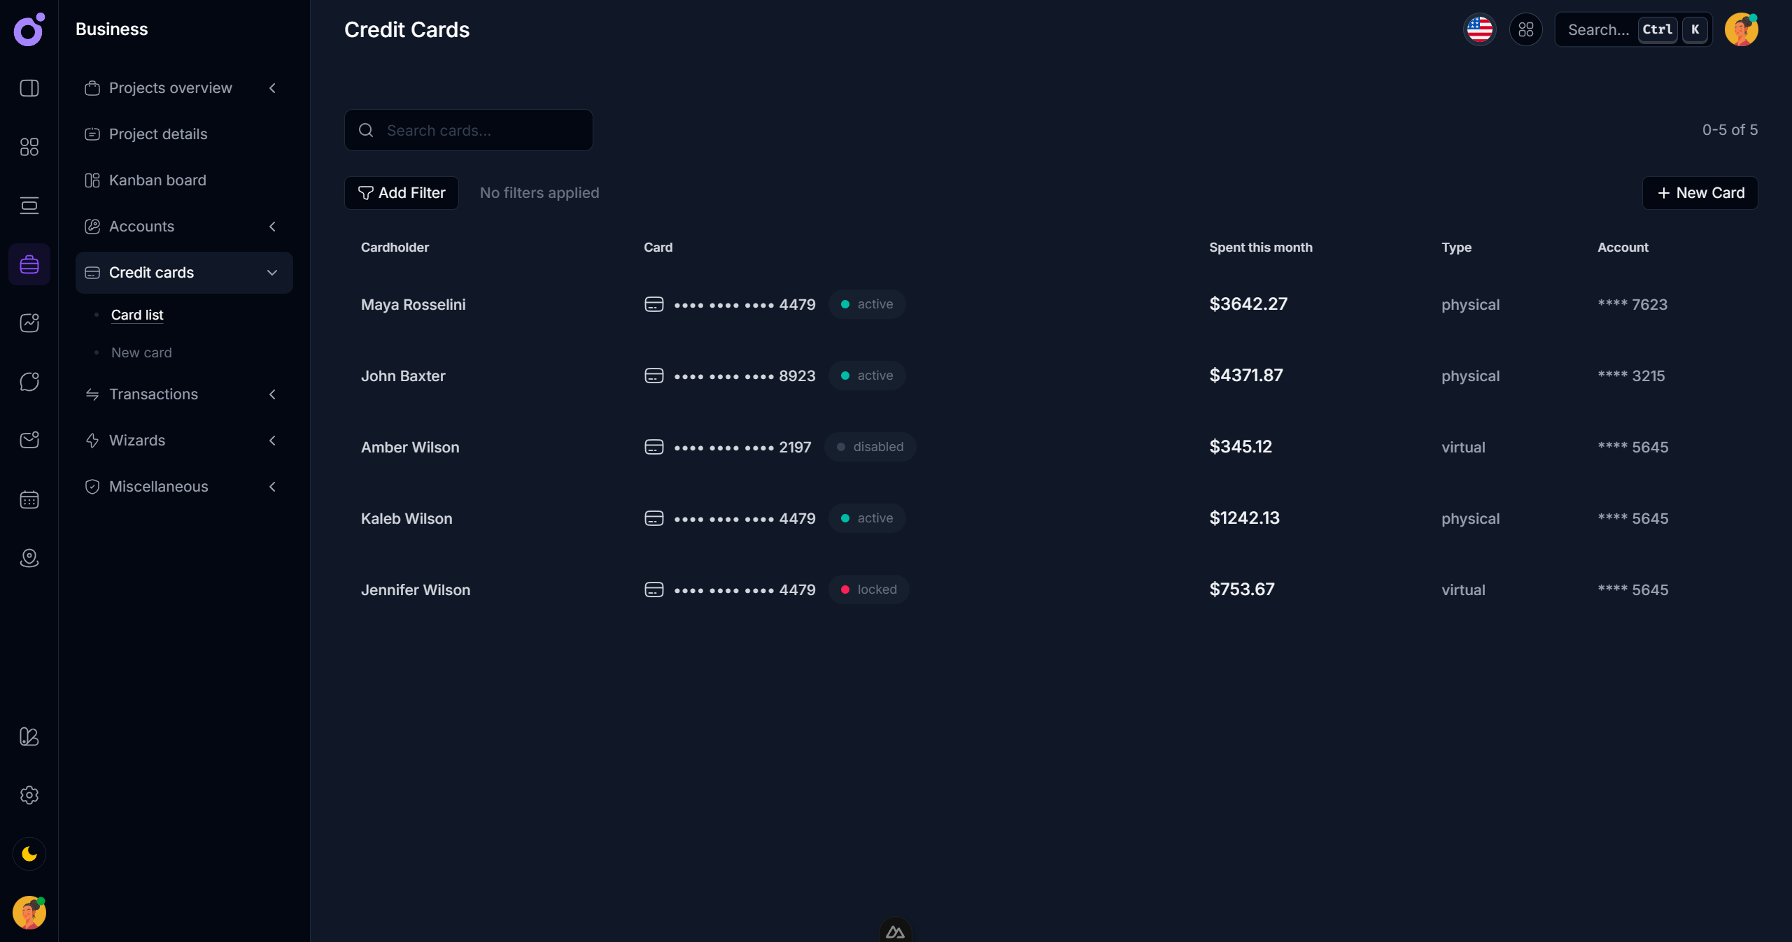Viewport: 1792px width, 942px height.
Task: Expand the Accounts chevron
Action: pyautogui.click(x=272, y=227)
